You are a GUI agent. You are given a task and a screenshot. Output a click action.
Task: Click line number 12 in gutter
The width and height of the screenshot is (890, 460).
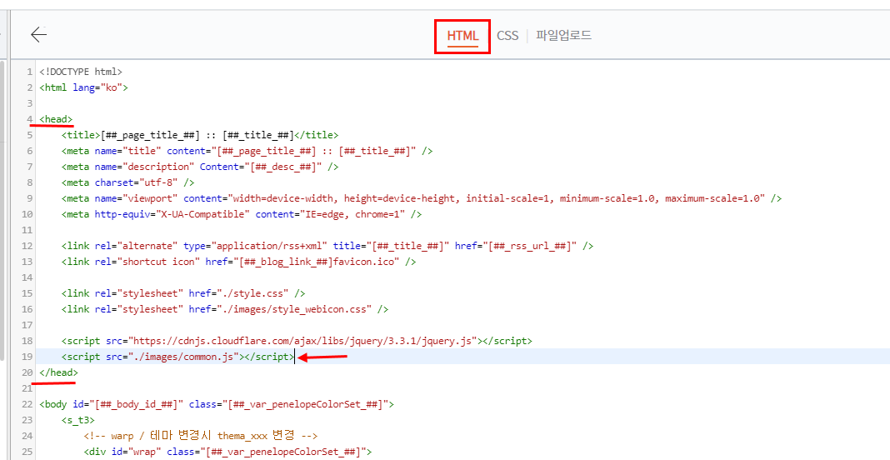(x=27, y=246)
